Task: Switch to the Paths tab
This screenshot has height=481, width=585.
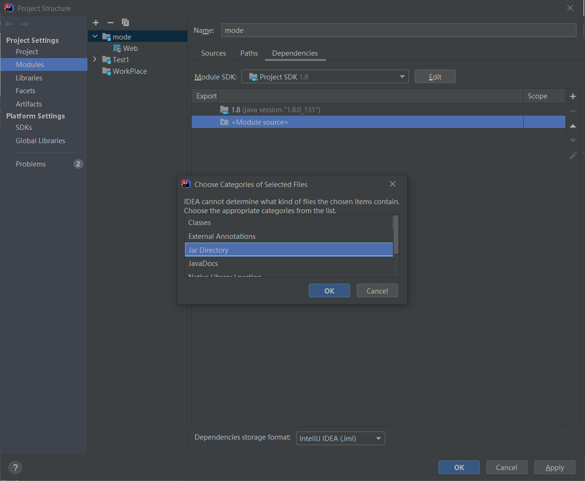Action: click(x=249, y=53)
